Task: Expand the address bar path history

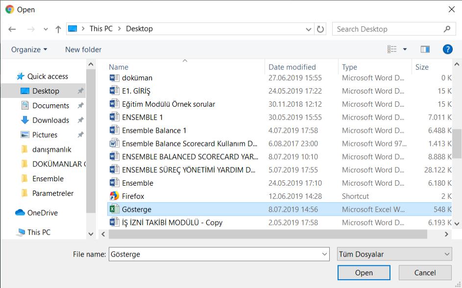Action: click(x=309, y=29)
